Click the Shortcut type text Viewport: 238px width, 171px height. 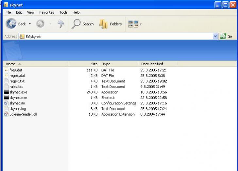pyautogui.click(x=108, y=98)
